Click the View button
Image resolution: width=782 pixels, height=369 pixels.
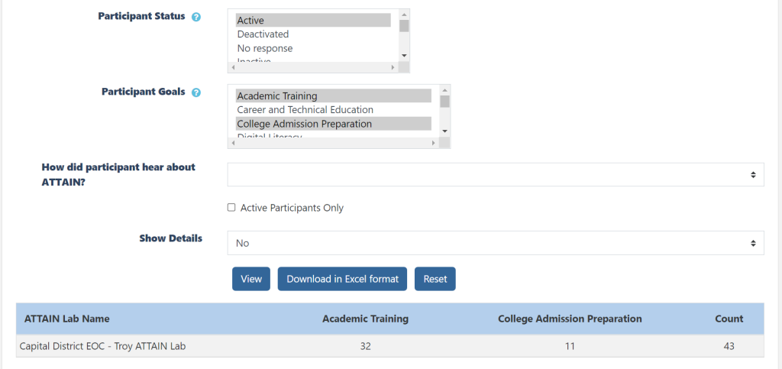point(251,279)
